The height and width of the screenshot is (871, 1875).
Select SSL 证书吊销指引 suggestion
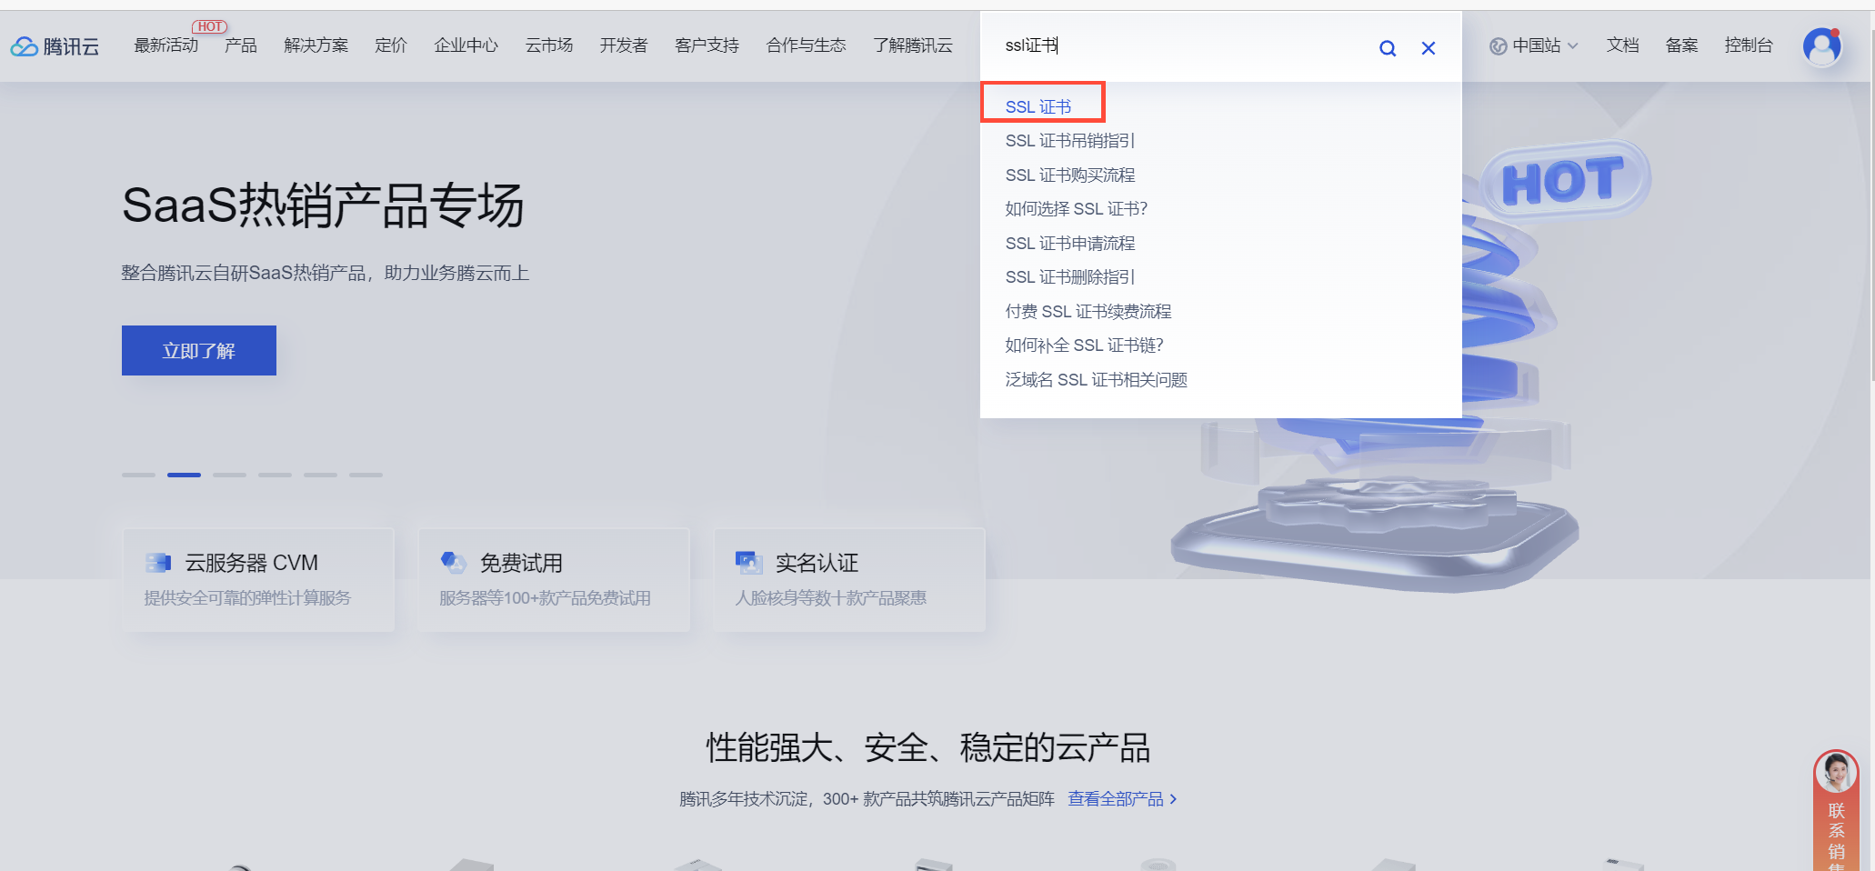click(1069, 141)
